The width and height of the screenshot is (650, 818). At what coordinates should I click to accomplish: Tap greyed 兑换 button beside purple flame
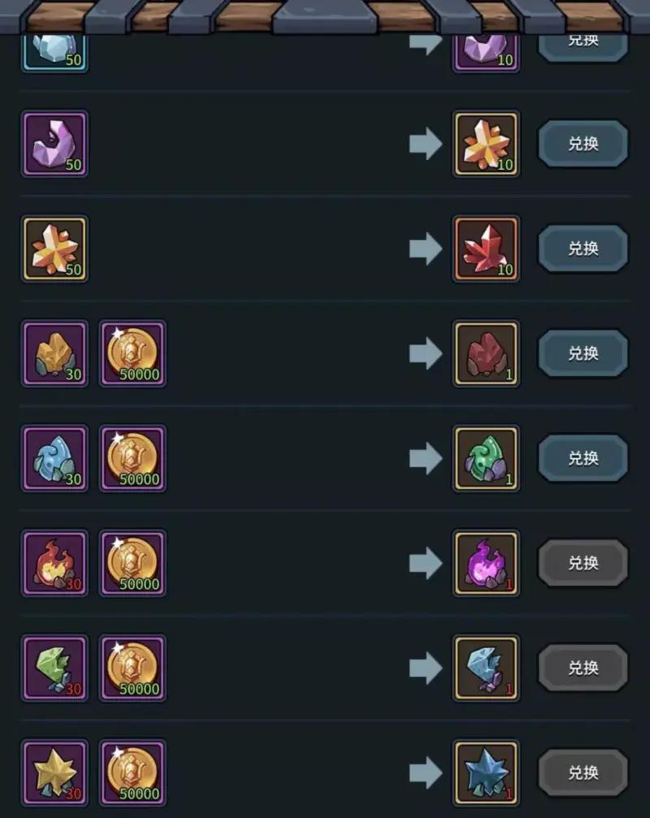583,564
